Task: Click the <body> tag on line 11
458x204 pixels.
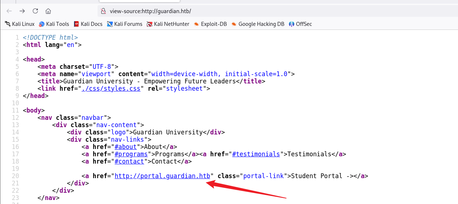Action: [x=34, y=110]
